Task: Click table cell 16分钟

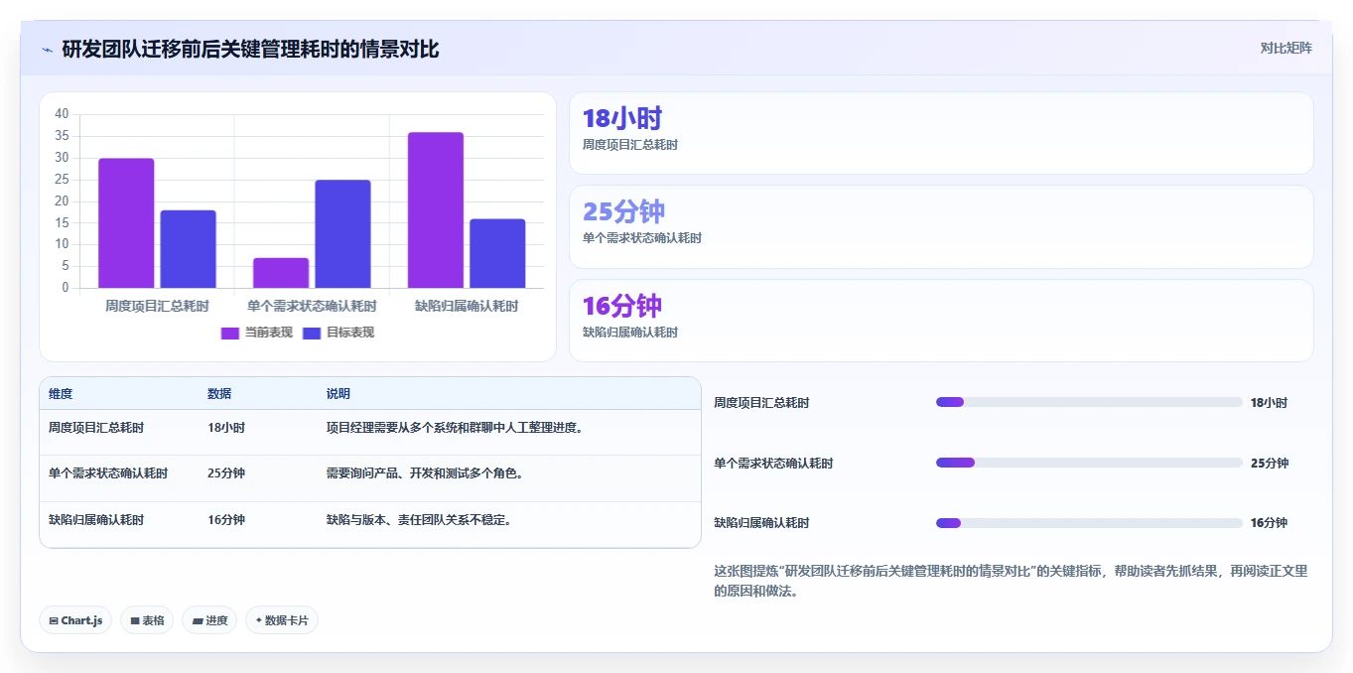Action: coord(226,520)
